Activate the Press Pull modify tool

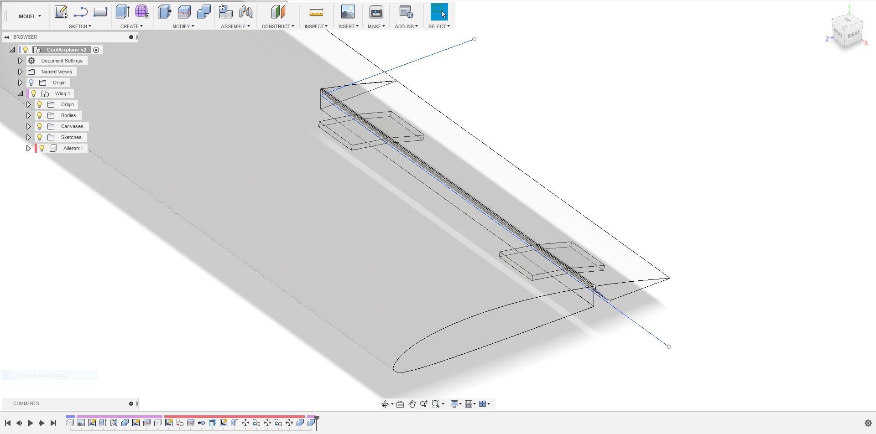(164, 12)
